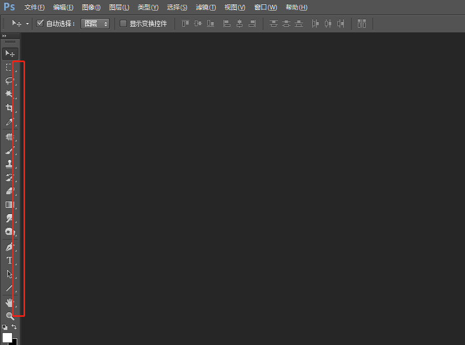The height and width of the screenshot is (345, 465).
Task: Select the Pen tool
Action: [9, 247]
